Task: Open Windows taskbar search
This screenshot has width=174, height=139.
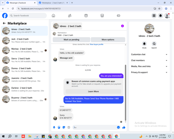Action: pos(10,136)
